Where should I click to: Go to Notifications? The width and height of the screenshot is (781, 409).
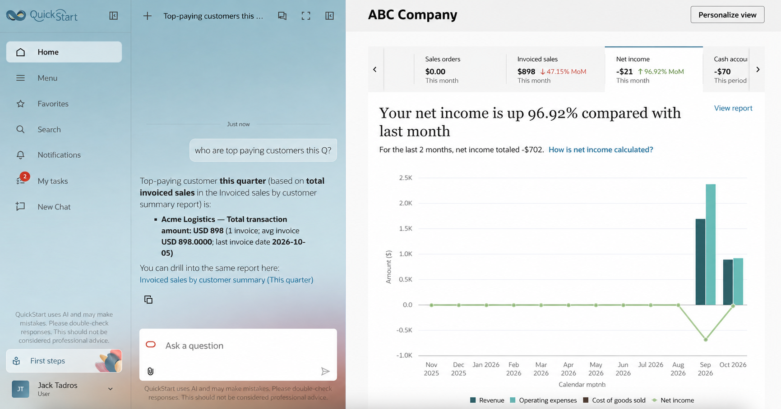64,155
